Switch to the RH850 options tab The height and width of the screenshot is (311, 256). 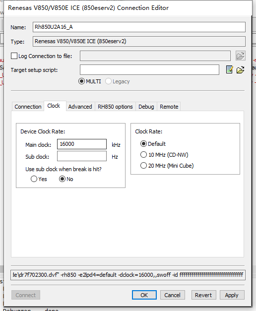115,107
